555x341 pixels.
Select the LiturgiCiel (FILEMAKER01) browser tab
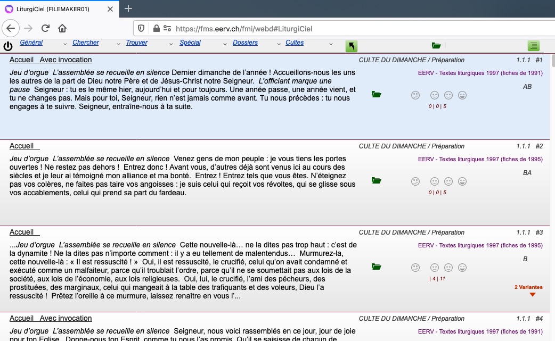click(60, 9)
